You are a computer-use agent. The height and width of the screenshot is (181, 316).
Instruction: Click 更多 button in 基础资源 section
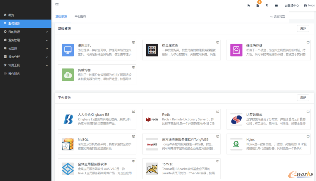click(x=303, y=28)
